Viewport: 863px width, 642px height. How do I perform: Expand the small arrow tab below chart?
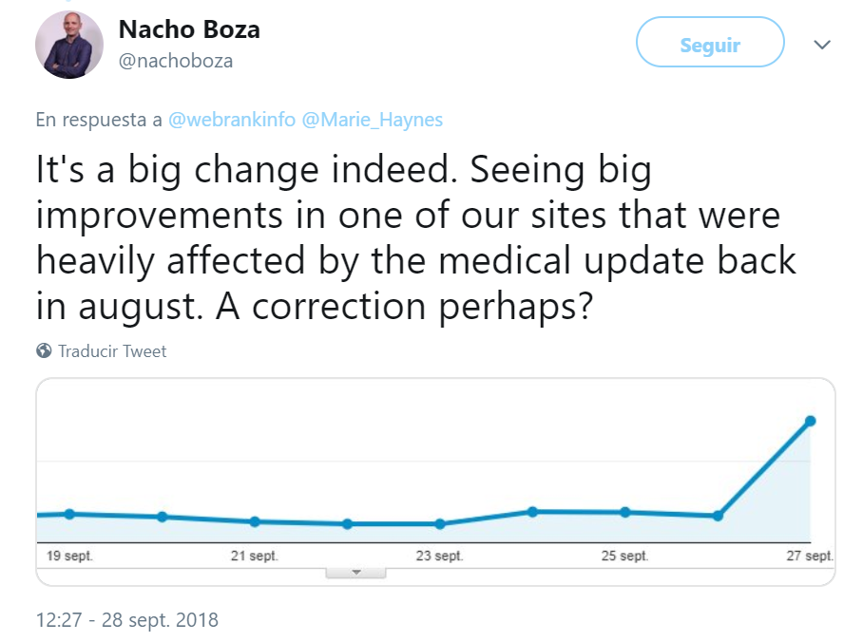(355, 573)
